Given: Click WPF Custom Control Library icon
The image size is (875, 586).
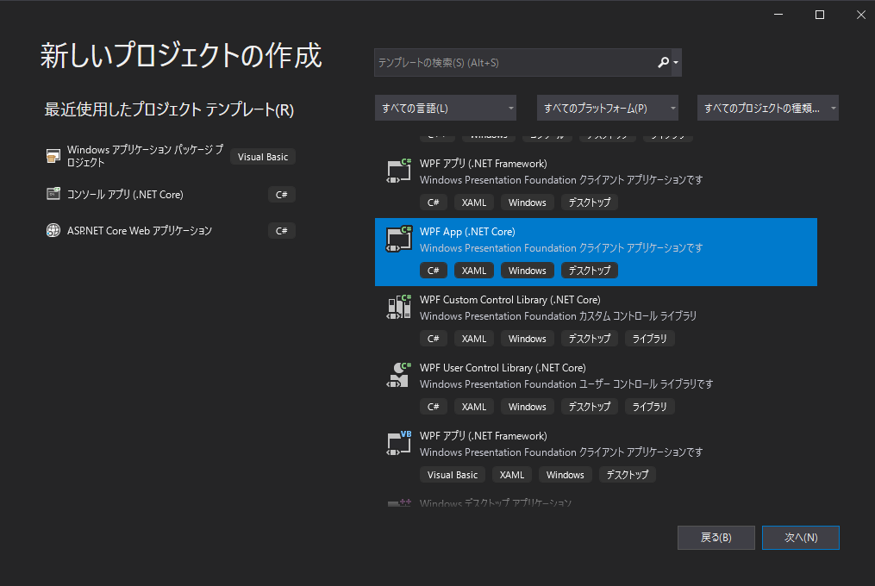Looking at the screenshot, I should coord(399,307).
